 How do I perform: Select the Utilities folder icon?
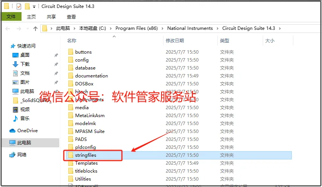pos(71,179)
